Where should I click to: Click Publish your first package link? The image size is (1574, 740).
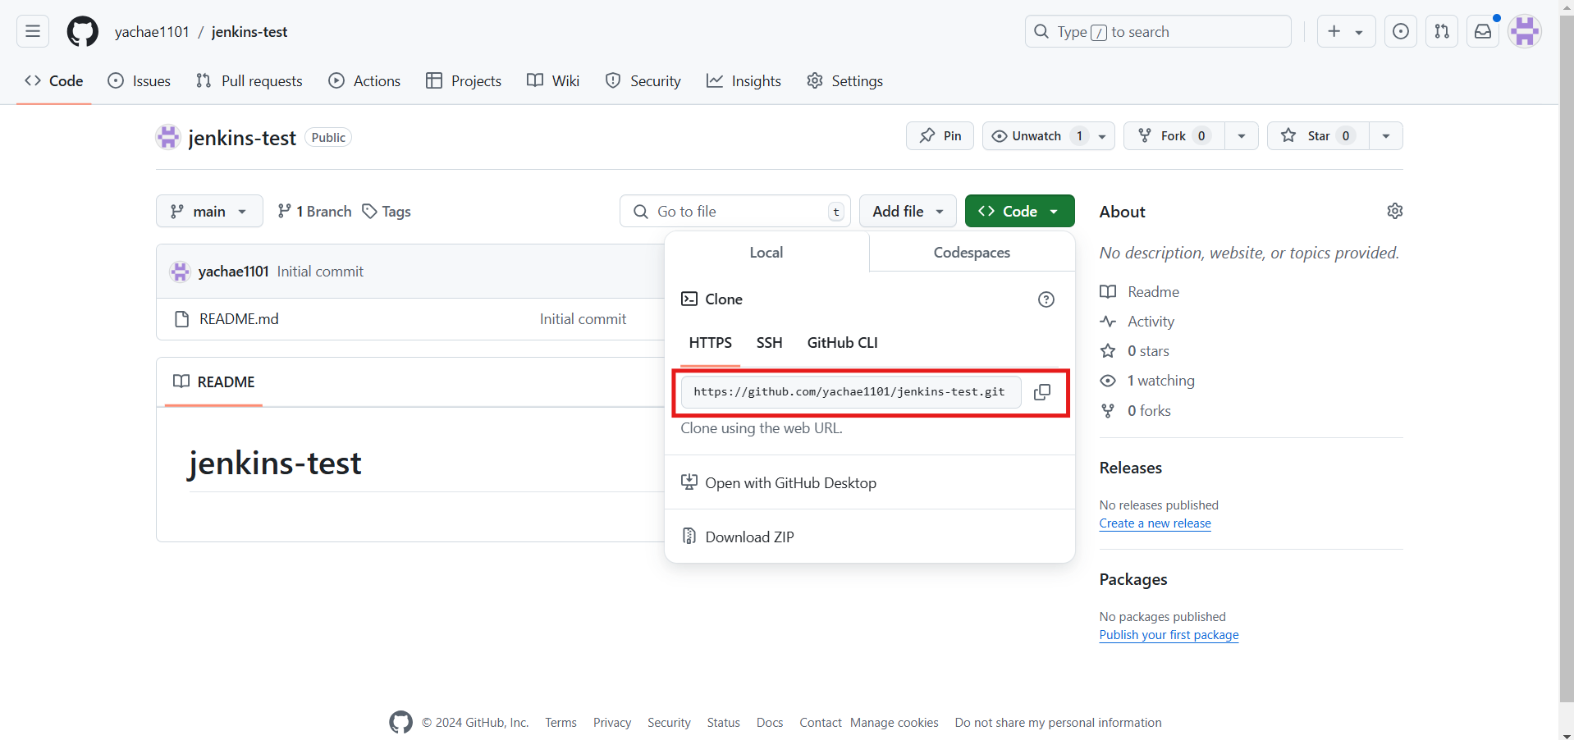tap(1169, 635)
